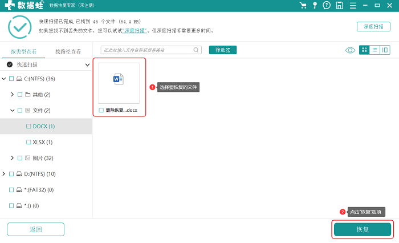Select the D:(NTFS) (10) label
399x243 pixels.
pyautogui.click(x=40, y=174)
